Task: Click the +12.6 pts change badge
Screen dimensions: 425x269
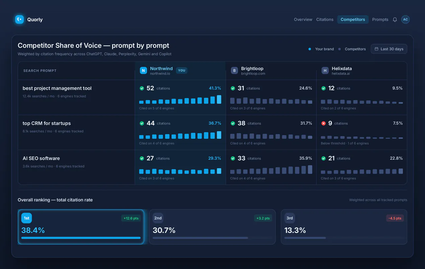Action: point(131,218)
